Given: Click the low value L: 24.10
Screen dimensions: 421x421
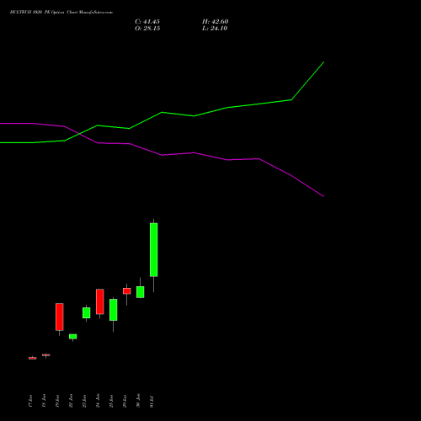Looking at the screenshot, I should point(215,29).
